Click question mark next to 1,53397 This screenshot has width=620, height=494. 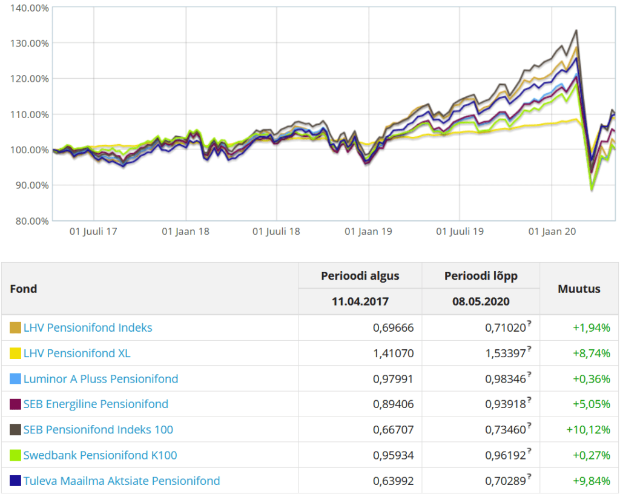(529, 349)
